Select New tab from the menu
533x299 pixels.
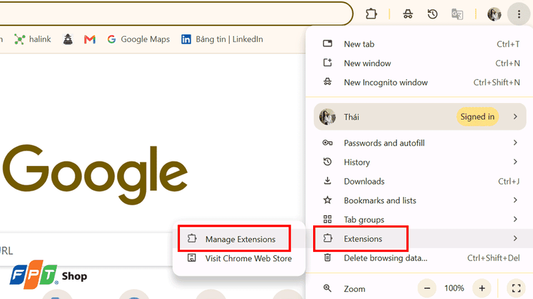[x=421, y=44]
